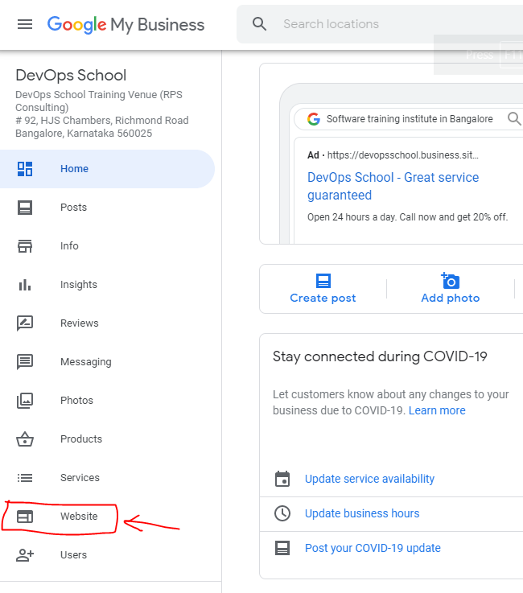This screenshot has height=593, width=523.
Task: Click the Home dashboard icon
Action: (25, 169)
